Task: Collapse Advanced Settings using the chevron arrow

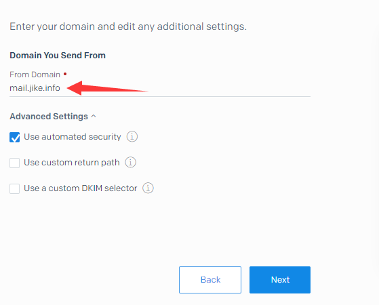Action: 94,117
